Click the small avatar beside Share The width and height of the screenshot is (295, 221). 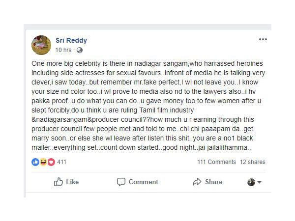pyautogui.click(x=251, y=182)
